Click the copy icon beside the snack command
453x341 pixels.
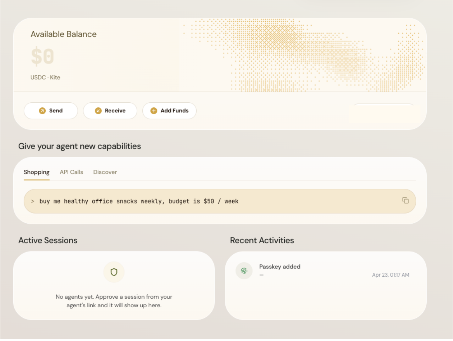(406, 201)
